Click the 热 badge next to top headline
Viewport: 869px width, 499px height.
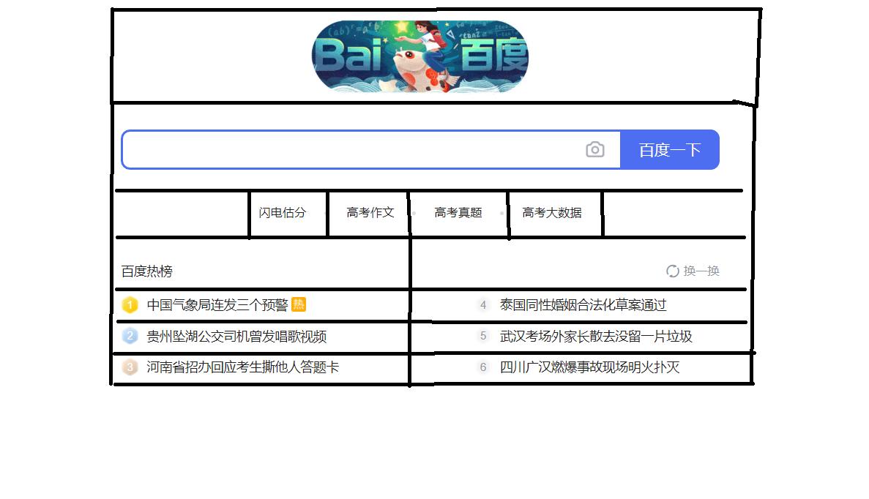coord(299,304)
